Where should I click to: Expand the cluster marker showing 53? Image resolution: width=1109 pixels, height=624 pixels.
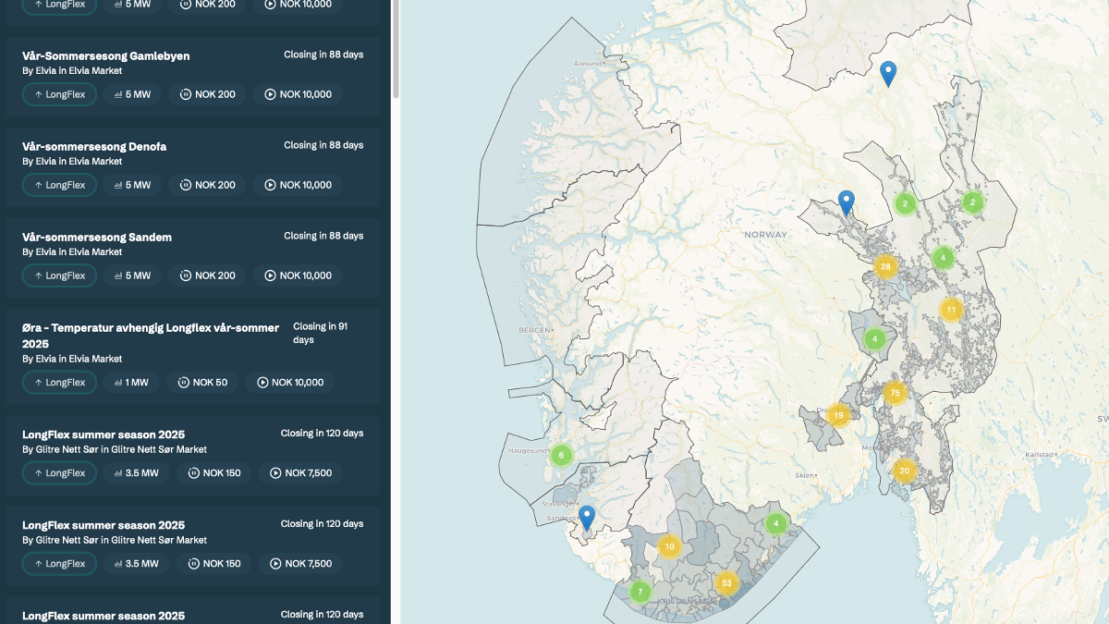tap(726, 583)
